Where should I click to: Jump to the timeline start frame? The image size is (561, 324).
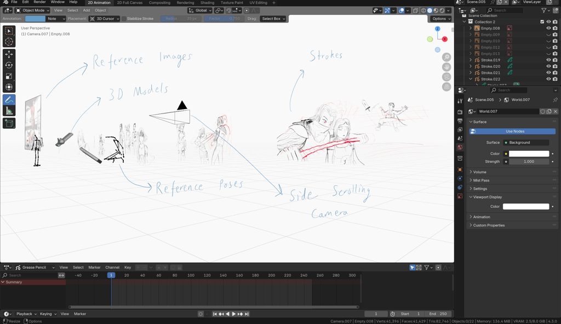point(215,314)
